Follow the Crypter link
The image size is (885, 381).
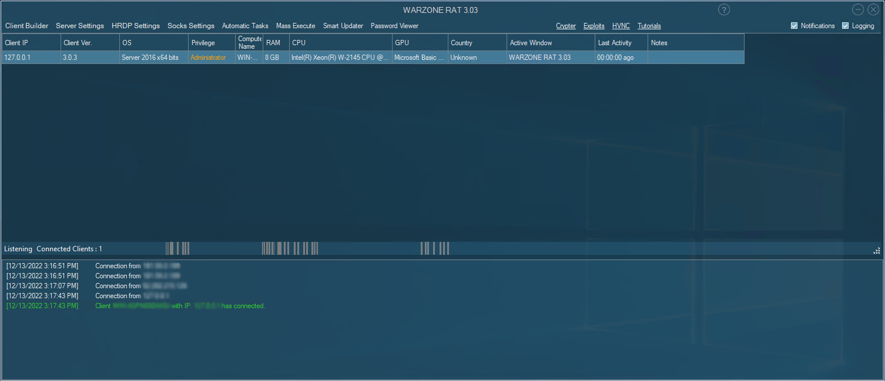point(566,26)
